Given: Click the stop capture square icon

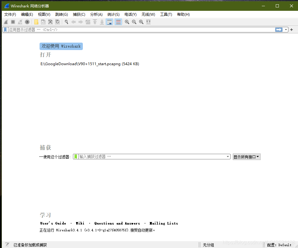Looking at the screenshot, I should 13,22.
